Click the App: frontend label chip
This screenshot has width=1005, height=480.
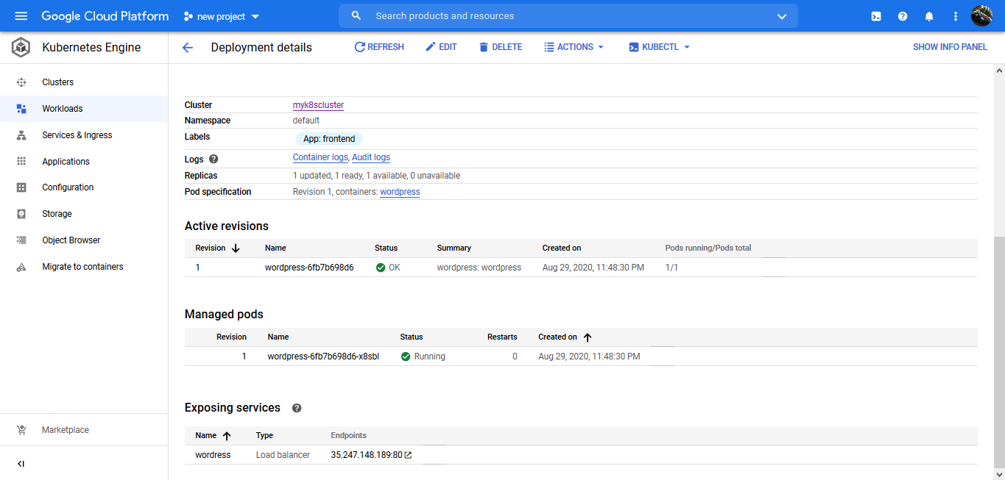pyautogui.click(x=329, y=139)
